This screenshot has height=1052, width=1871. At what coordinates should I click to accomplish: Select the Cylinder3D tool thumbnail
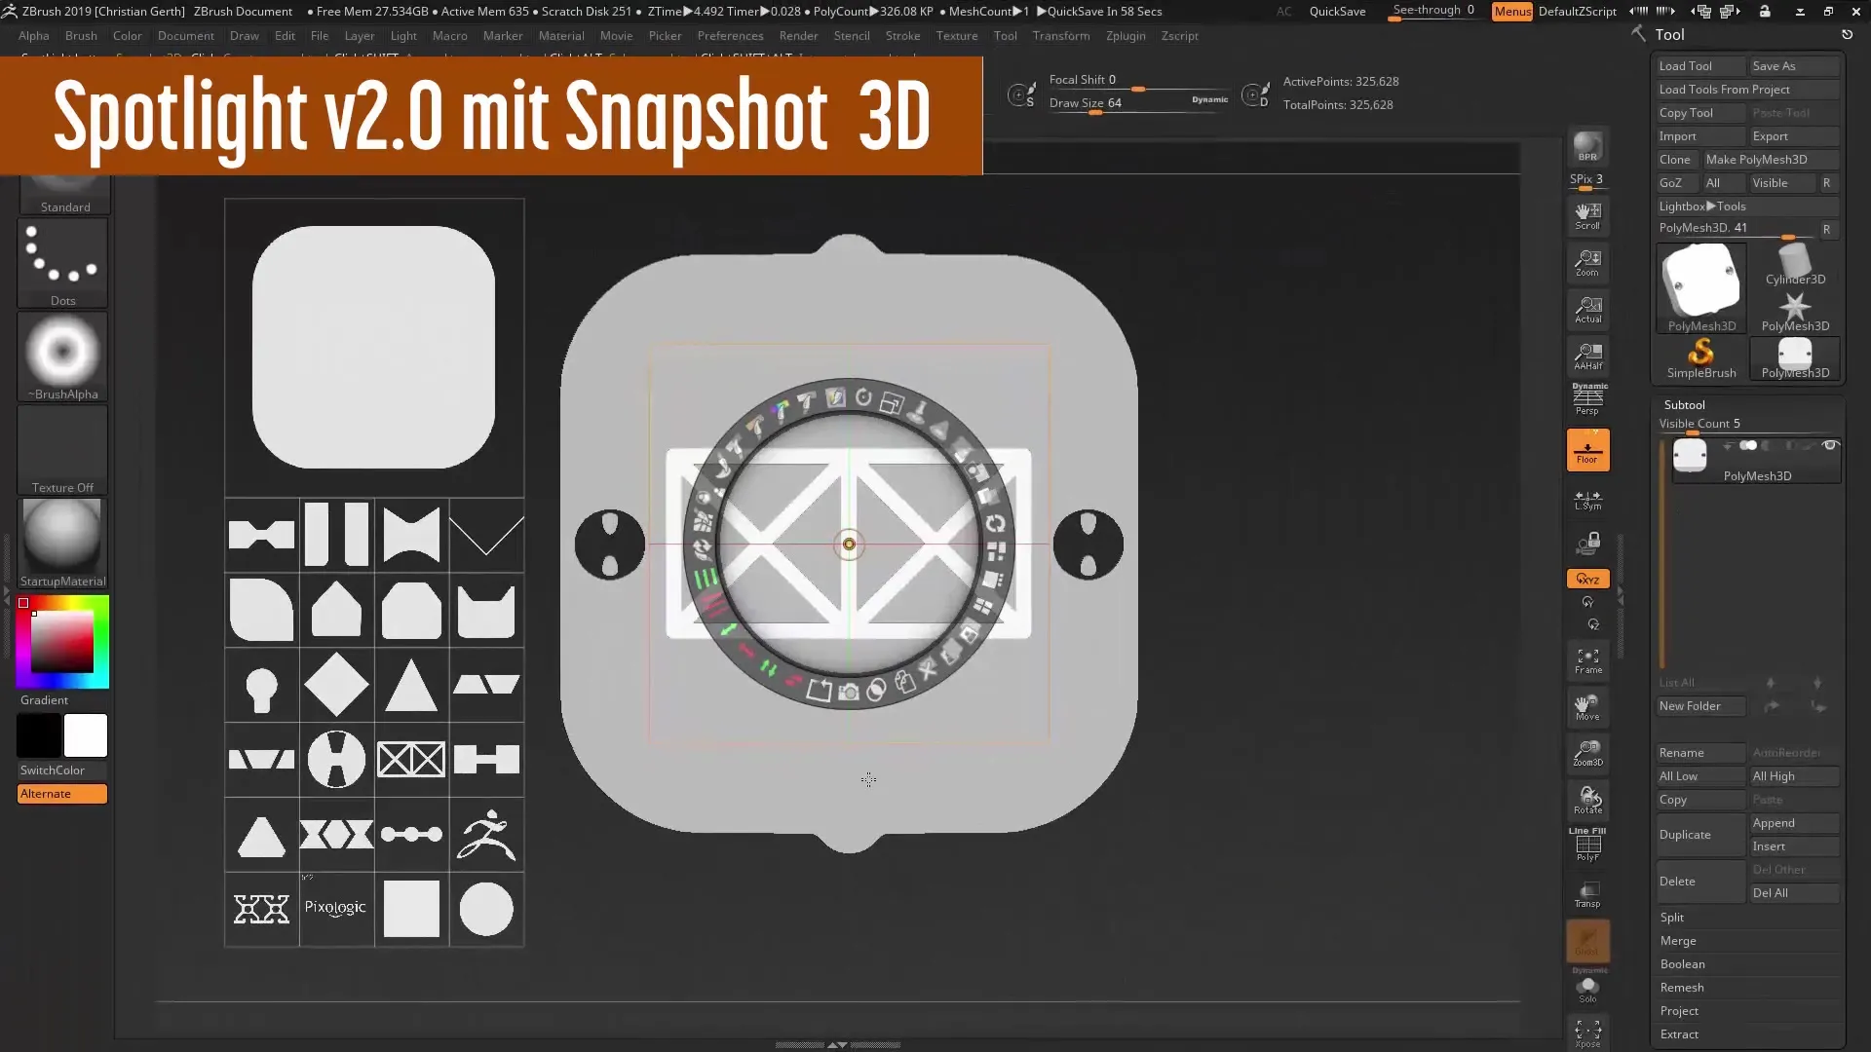coord(1795,264)
